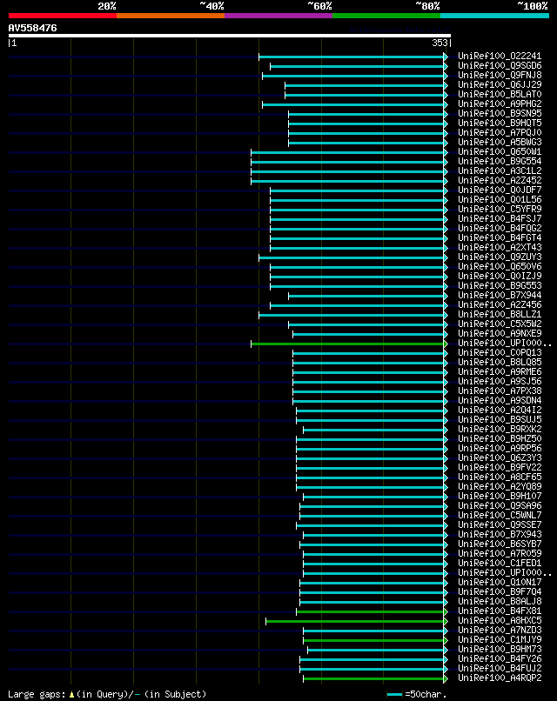Open hit UniRef100_Q9SGD6

click(500, 66)
